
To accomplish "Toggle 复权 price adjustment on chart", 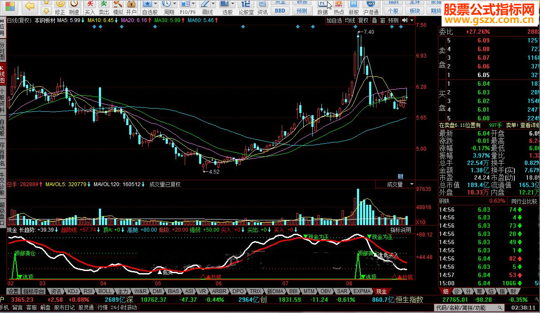I will point(363,20).
